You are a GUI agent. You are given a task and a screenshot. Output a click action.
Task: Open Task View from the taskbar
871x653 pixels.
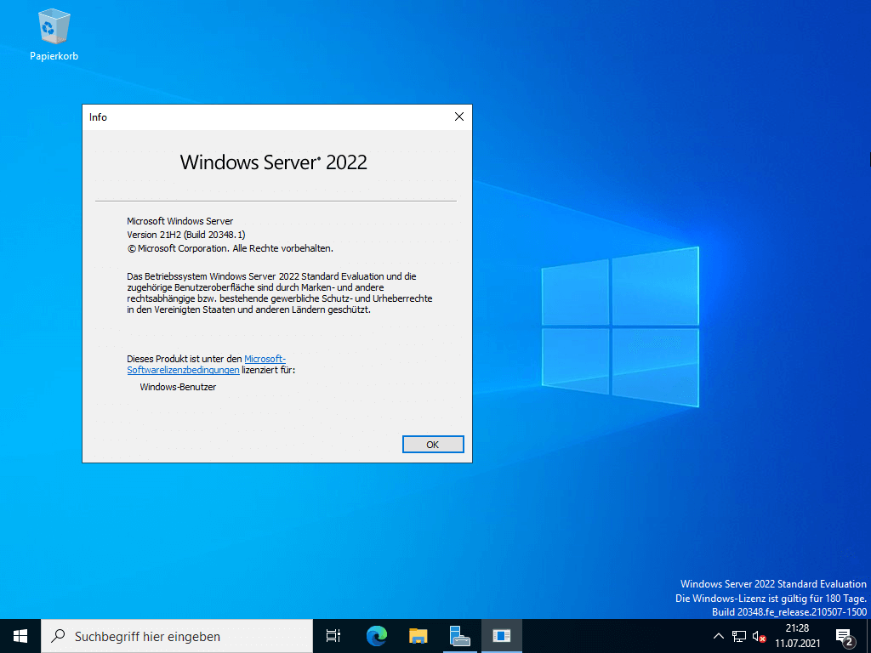click(333, 636)
